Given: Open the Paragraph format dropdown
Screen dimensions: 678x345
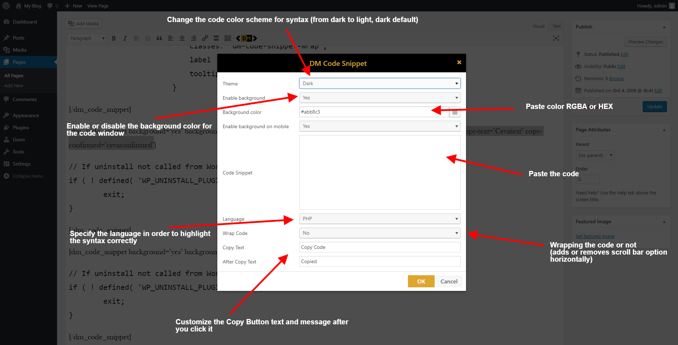Looking at the screenshot, I should click(x=87, y=38).
